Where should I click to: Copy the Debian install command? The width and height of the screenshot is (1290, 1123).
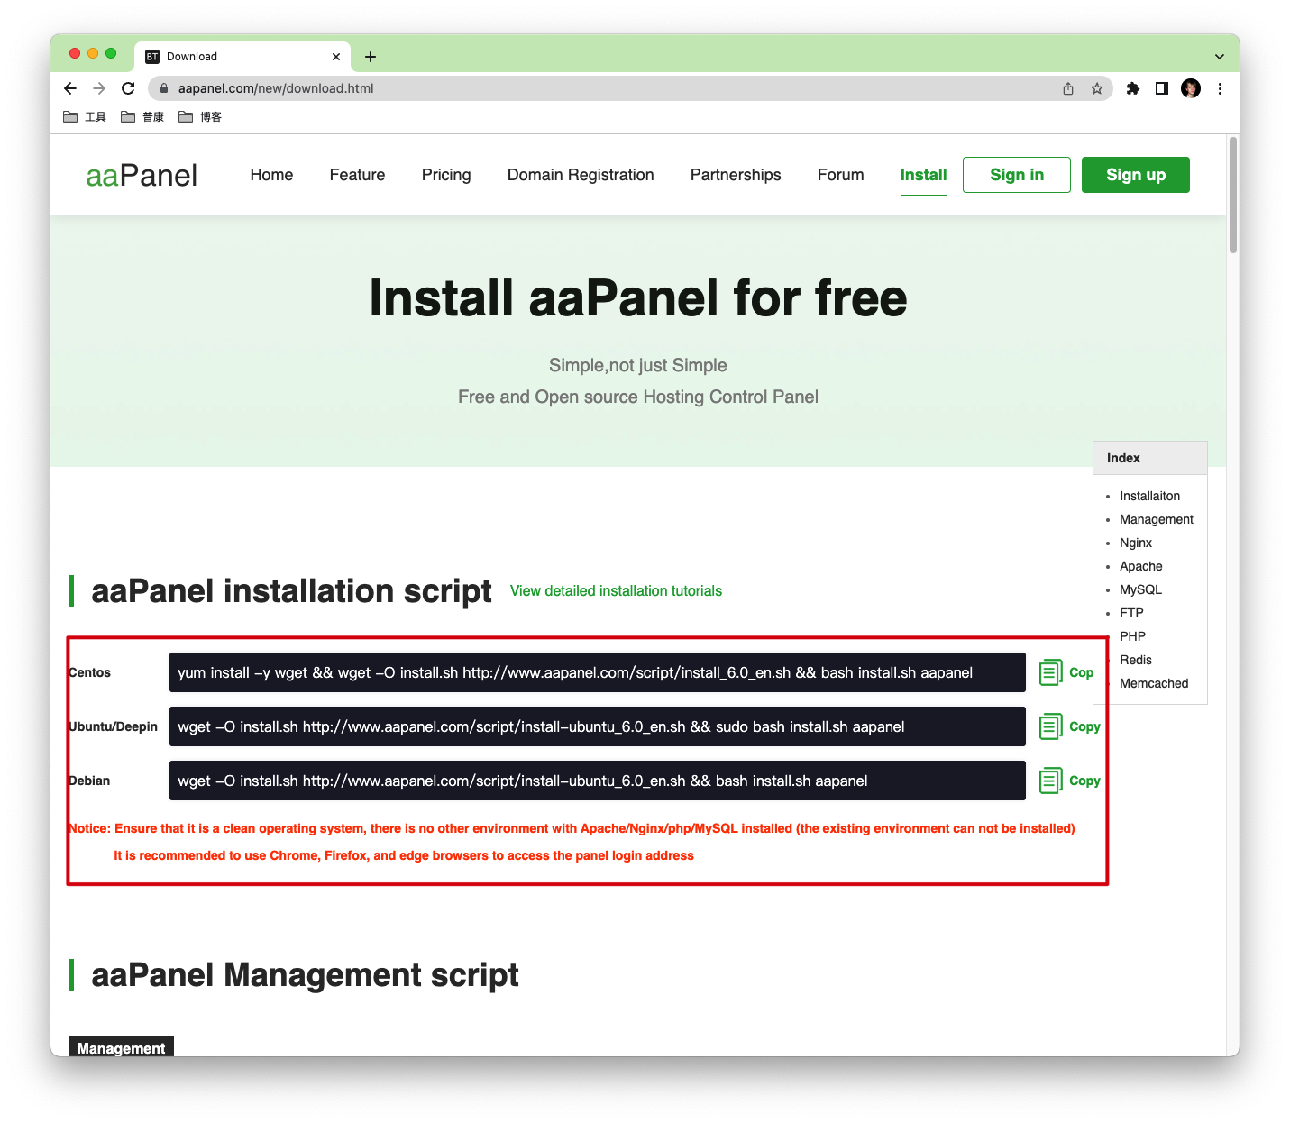tap(1070, 781)
